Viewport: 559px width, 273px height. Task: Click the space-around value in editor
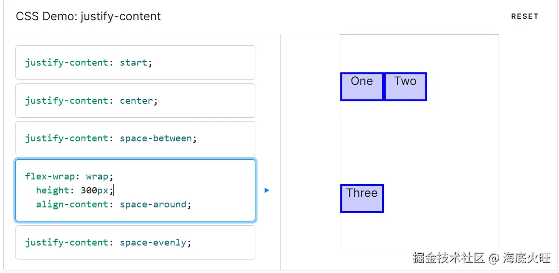click(x=153, y=205)
